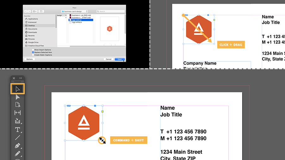Click the Name text in bottom card
The width and height of the screenshot is (285, 160).
click(x=168, y=108)
